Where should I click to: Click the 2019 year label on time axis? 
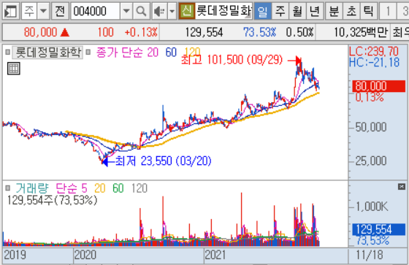[x=15, y=255]
